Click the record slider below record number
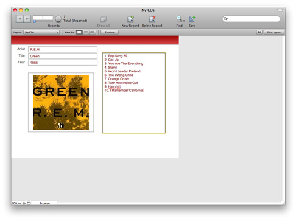 pyautogui.click(x=43, y=21)
